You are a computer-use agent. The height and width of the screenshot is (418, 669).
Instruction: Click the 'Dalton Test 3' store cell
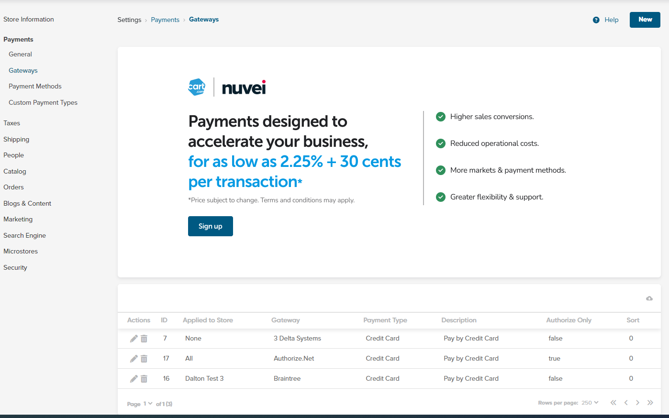(204, 379)
